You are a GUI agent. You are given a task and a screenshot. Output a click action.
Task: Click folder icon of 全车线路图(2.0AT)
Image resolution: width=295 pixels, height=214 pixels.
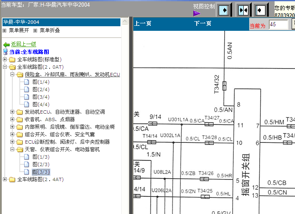point(12,67)
